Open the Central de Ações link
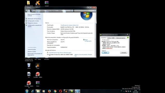The image size is (165, 93). click(x=32, y=49)
